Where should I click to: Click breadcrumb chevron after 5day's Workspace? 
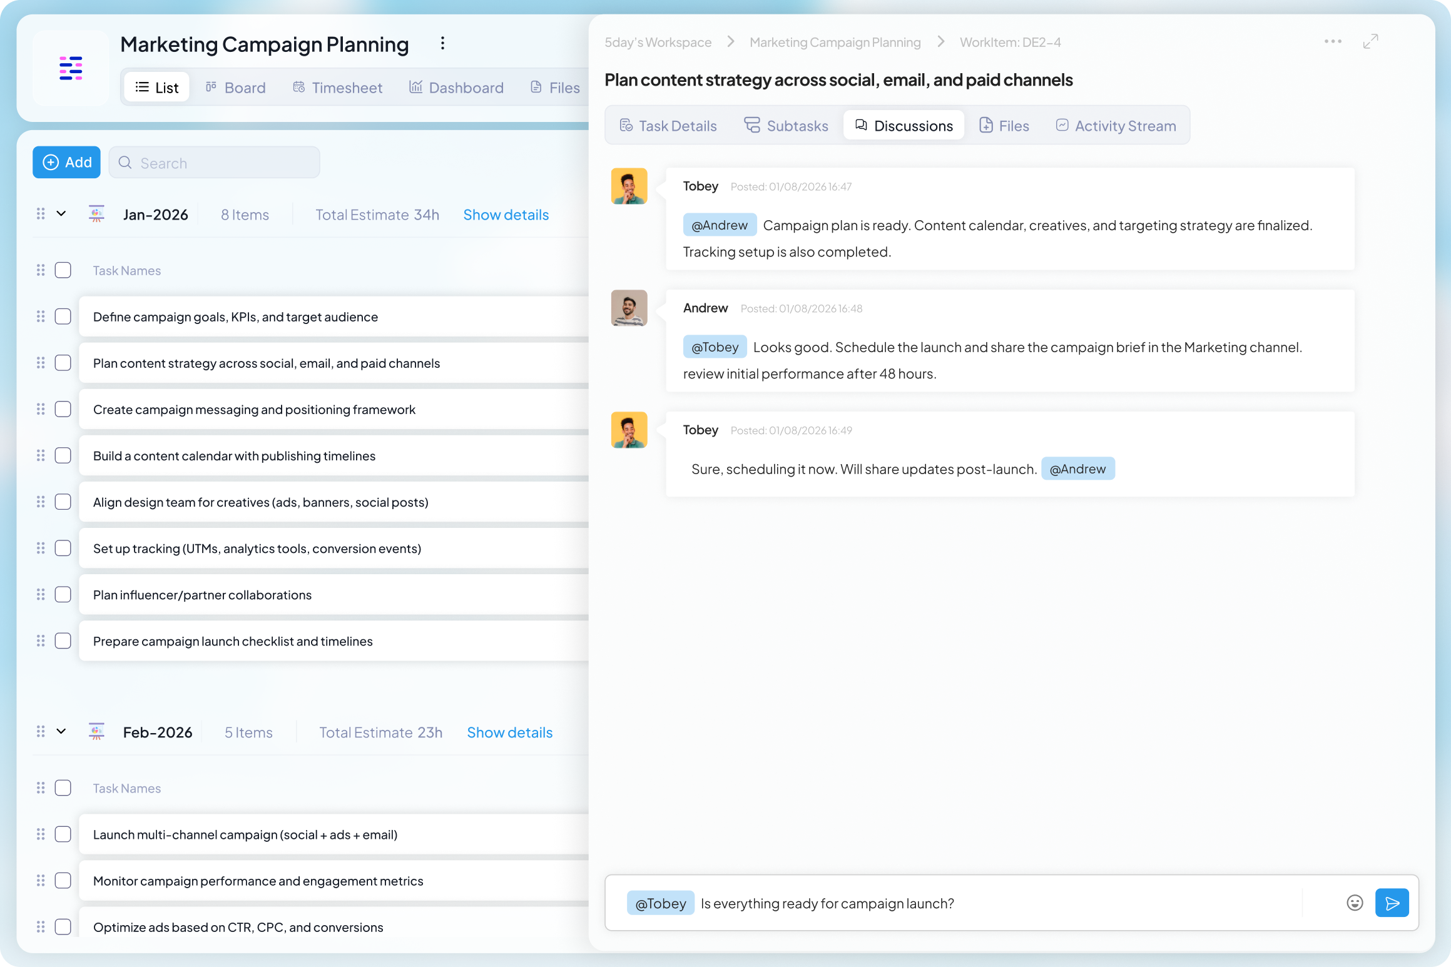[x=731, y=42]
